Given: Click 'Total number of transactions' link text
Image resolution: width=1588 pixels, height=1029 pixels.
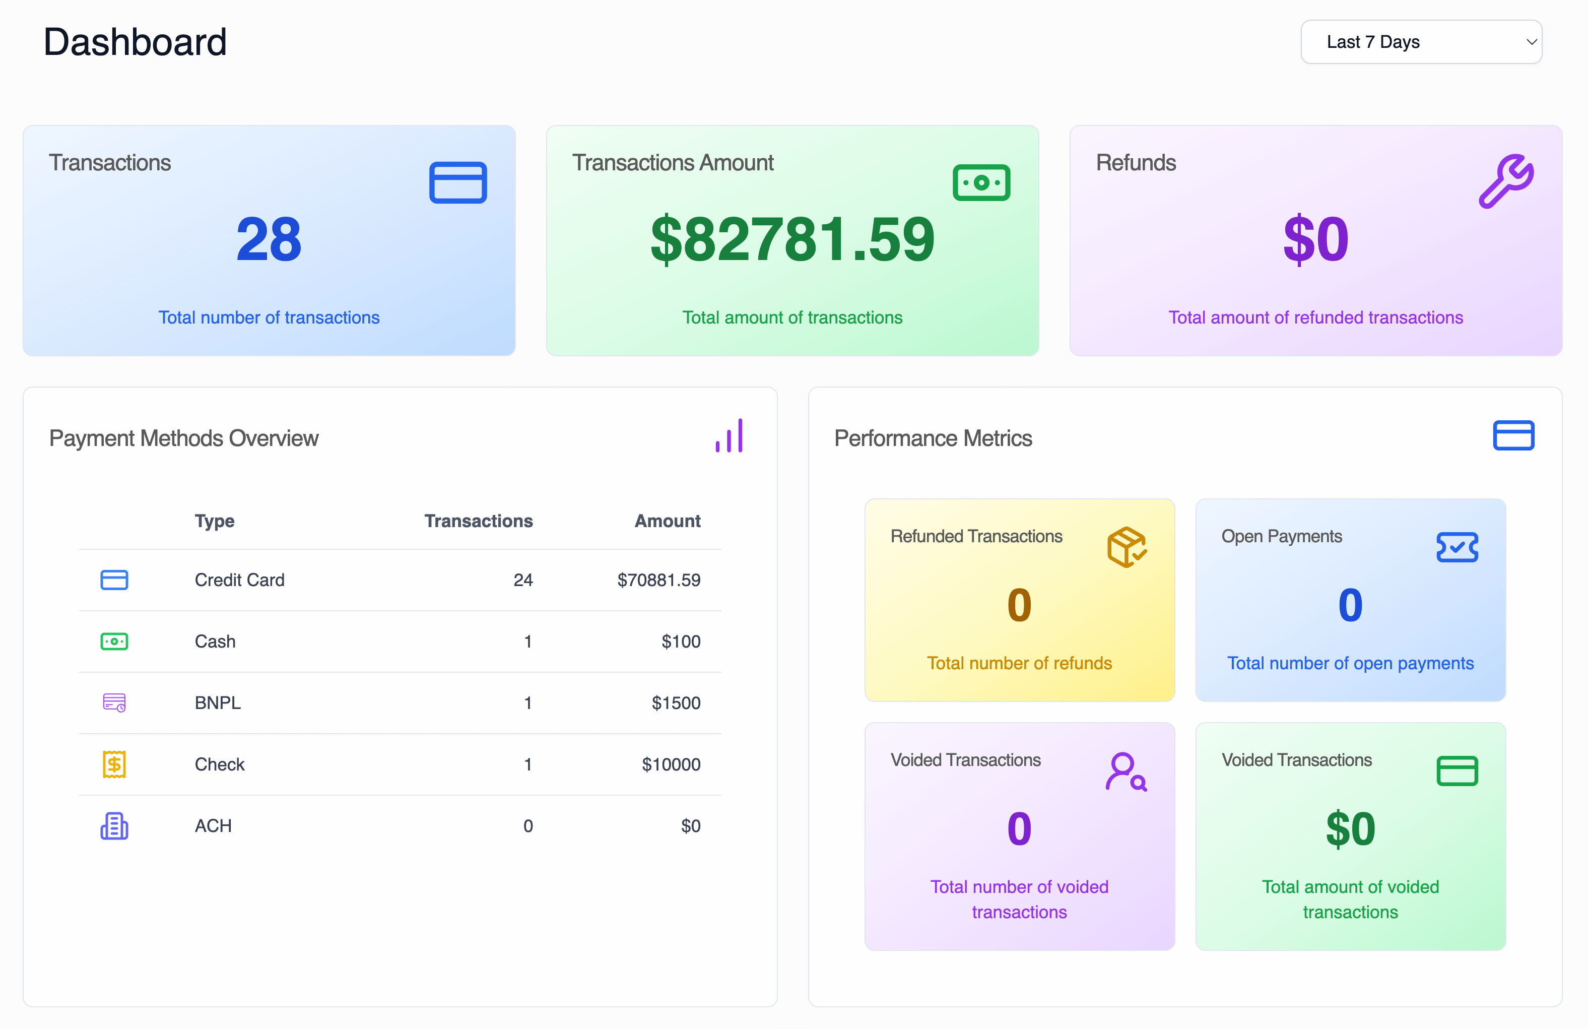Looking at the screenshot, I should click(269, 317).
